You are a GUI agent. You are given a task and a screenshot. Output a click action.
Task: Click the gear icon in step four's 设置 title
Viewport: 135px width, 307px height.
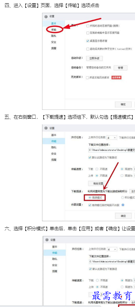46,17
